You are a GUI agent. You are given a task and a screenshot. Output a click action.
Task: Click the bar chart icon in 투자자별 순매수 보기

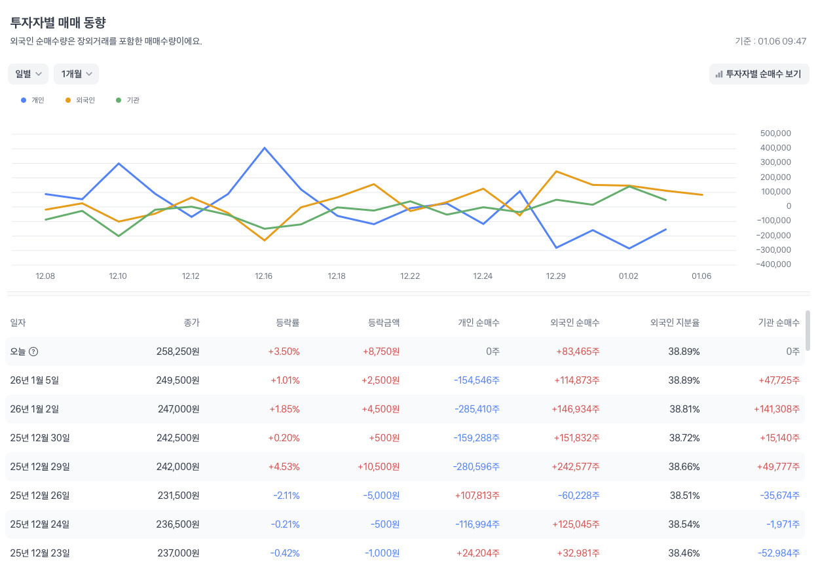point(719,75)
